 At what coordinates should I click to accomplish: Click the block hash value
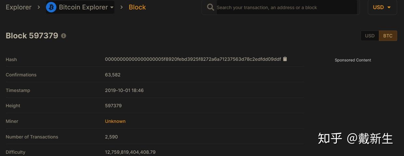coord(193,59)
